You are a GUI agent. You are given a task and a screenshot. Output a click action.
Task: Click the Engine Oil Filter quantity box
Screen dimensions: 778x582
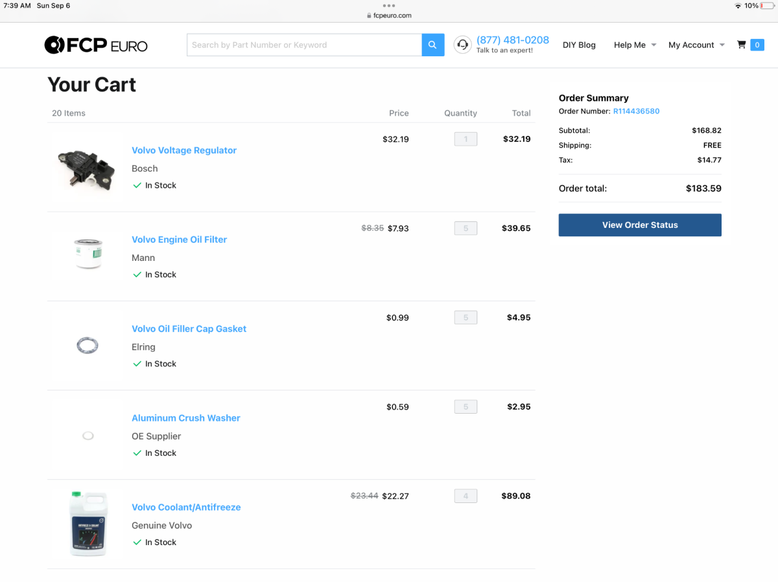[x=466, y=228]
